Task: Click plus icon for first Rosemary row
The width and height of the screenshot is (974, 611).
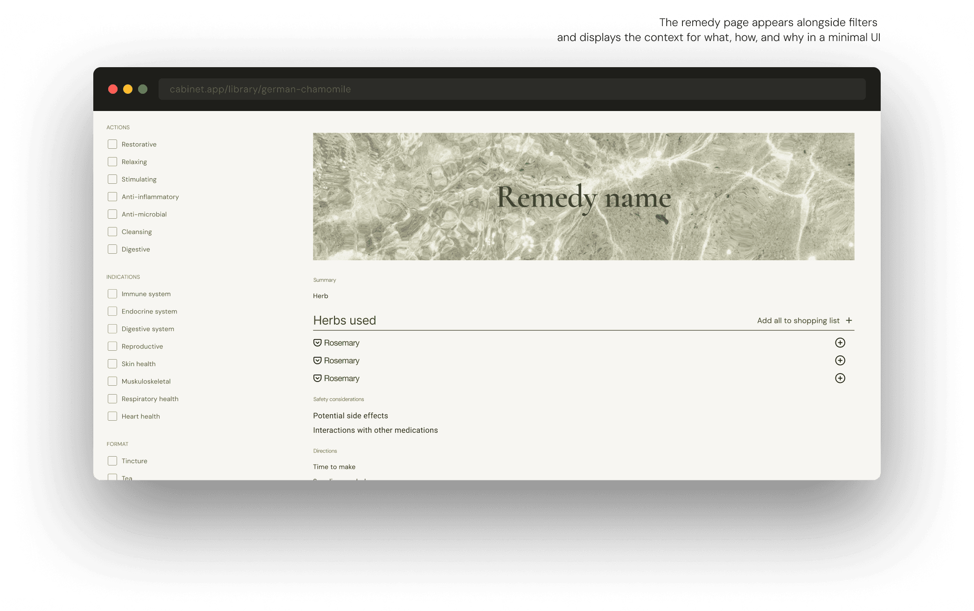Action: [840, 343]
